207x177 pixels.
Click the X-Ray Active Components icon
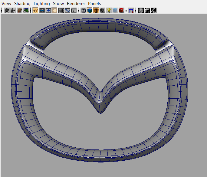[x=147, y=11]
